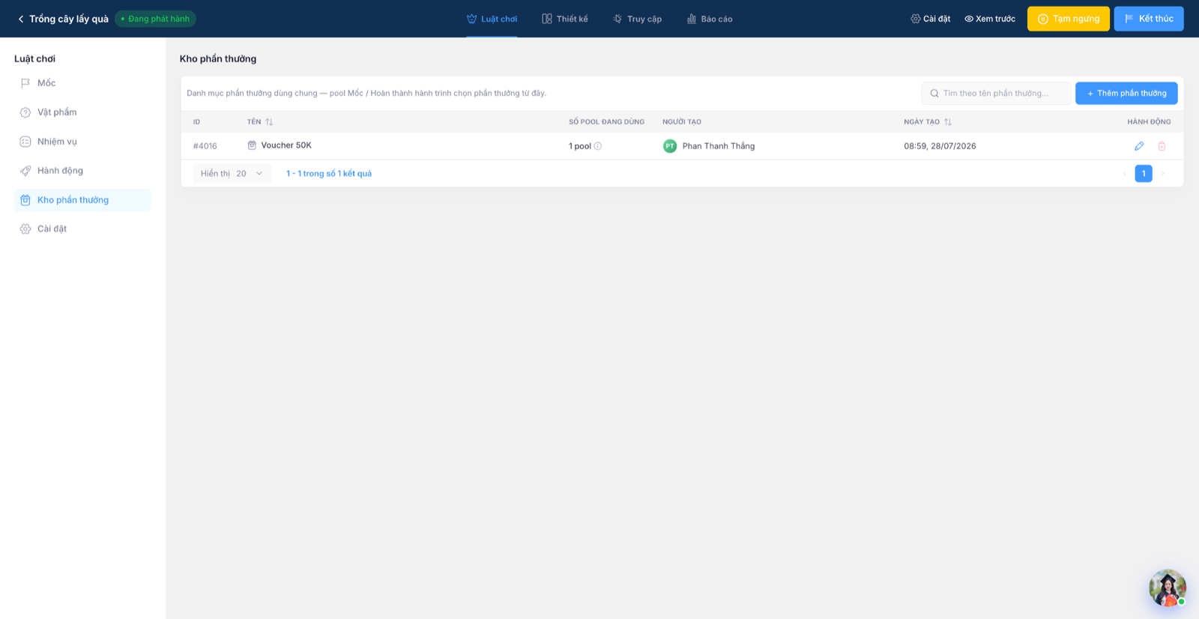Focus the reward name search field

click(997, 93)
